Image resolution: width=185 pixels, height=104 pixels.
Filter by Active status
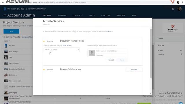160,50
